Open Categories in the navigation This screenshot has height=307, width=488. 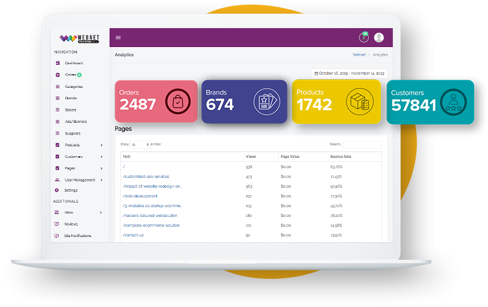74,87
